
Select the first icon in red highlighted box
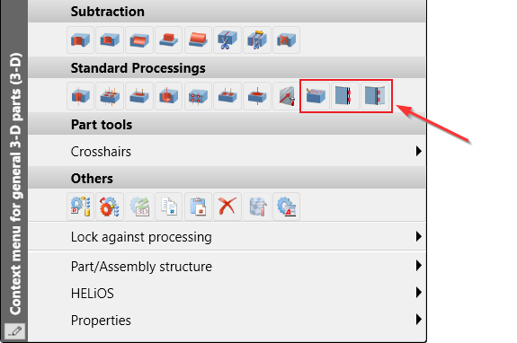[x=316, y=96]
